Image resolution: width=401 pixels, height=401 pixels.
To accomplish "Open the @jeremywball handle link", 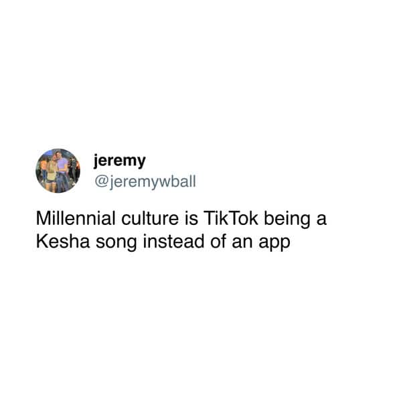I will click(145, 182).
